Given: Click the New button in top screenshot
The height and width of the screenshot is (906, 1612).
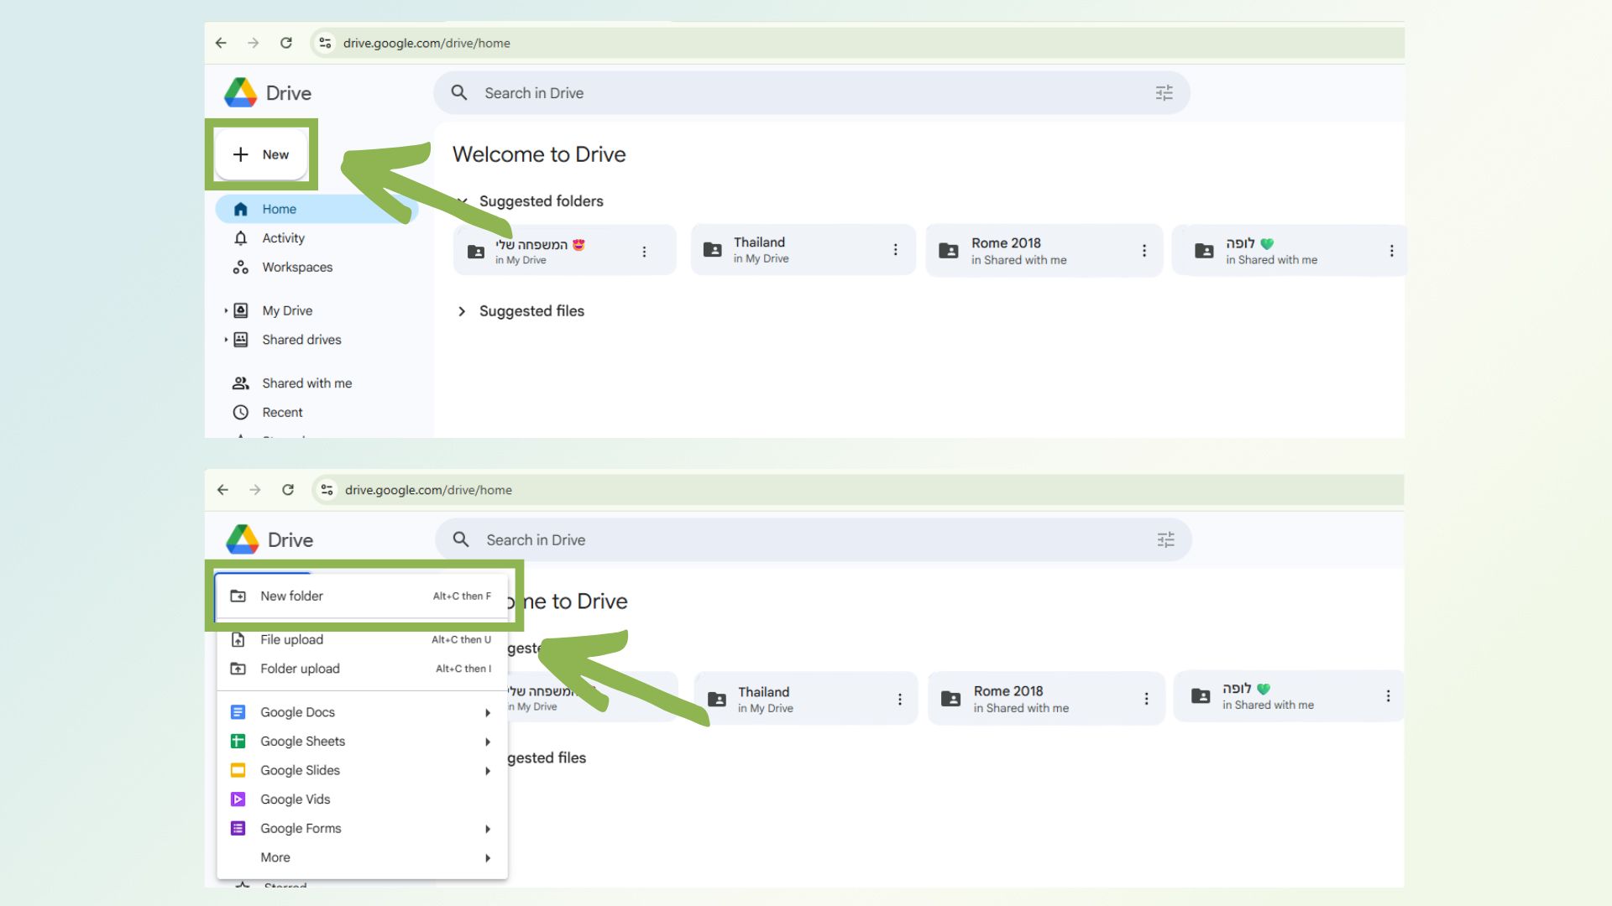Looking at the screenshot, I should 261,154.
